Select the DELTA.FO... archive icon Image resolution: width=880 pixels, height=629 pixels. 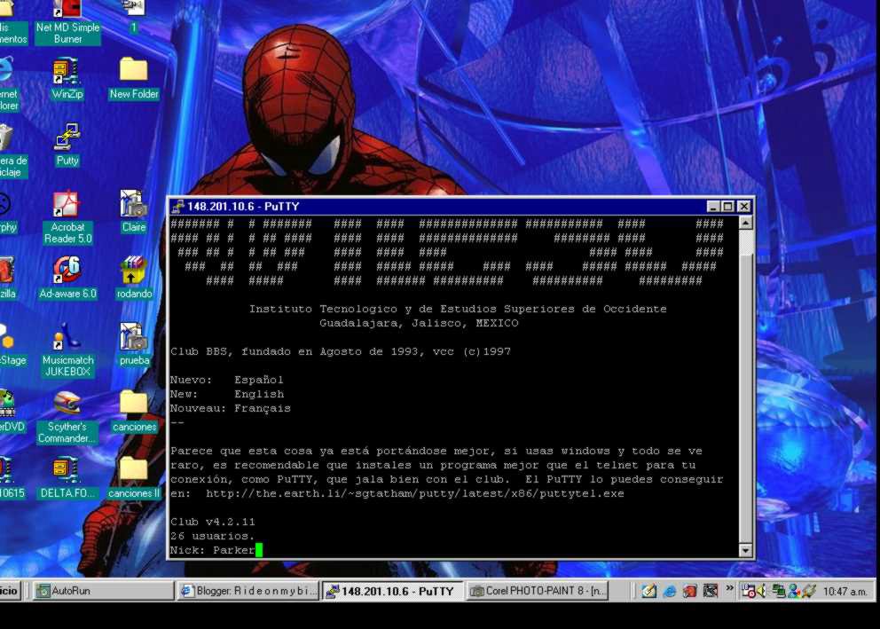point(67,477)
